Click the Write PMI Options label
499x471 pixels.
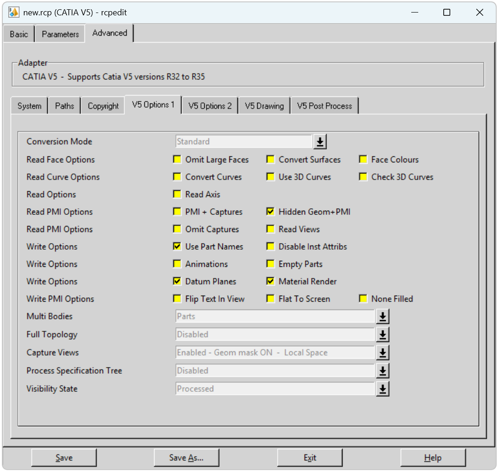click(60, 299)
